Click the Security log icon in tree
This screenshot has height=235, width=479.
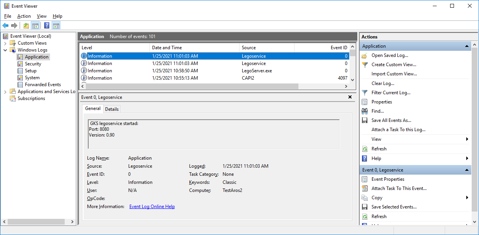point(21,64)
